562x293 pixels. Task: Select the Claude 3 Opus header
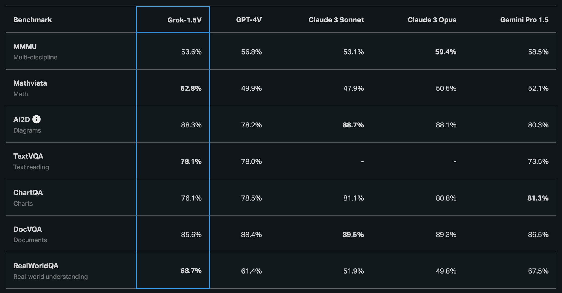(432, 20)
